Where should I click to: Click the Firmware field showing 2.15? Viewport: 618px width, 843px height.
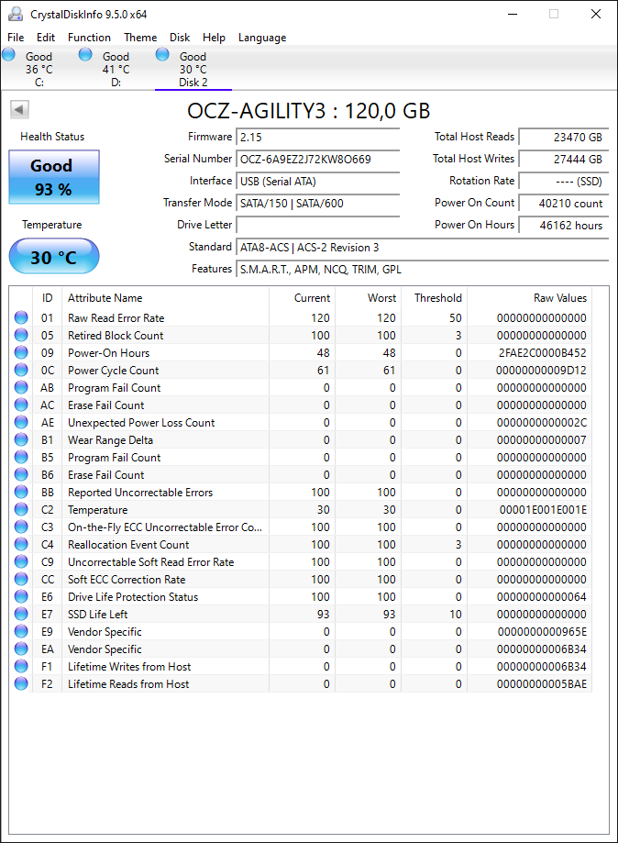click(x=317, y=137)
